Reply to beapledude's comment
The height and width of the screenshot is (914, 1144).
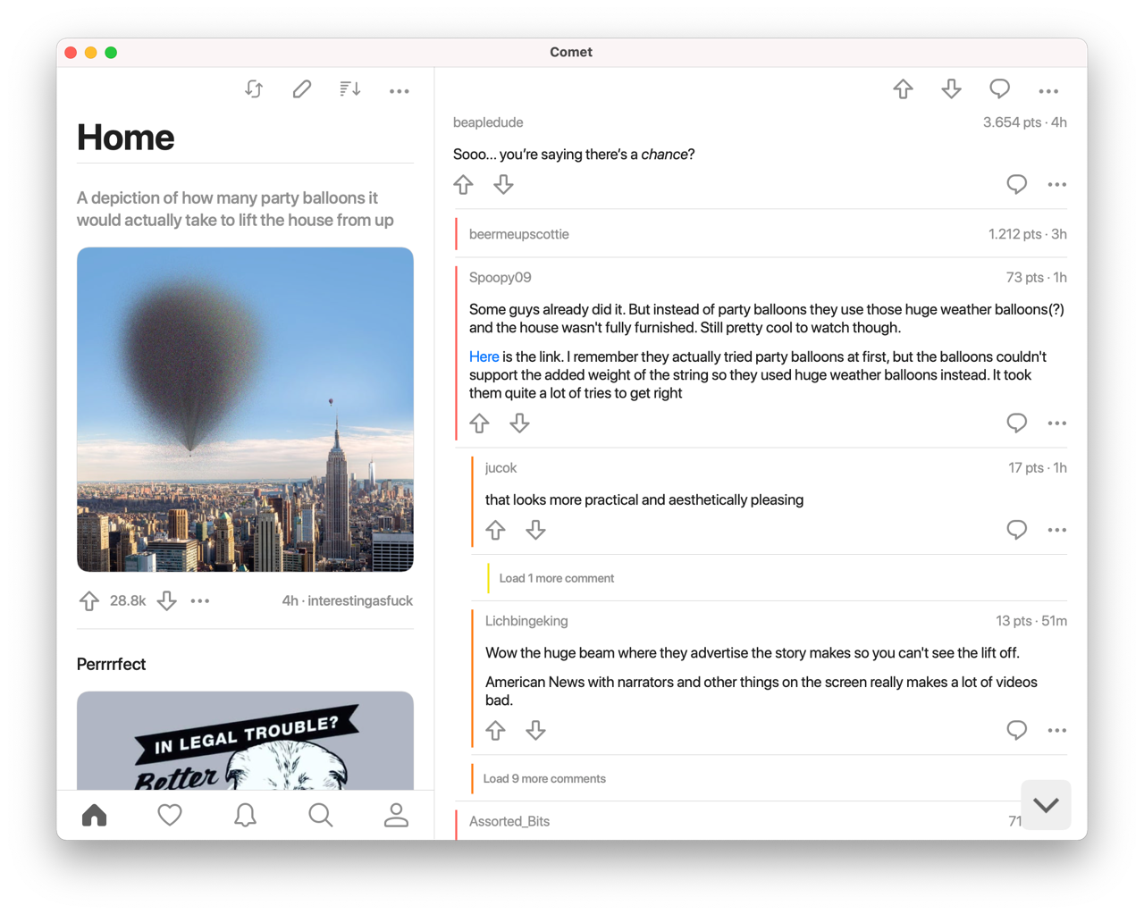pyautogui.click(x=1017, y=185)
